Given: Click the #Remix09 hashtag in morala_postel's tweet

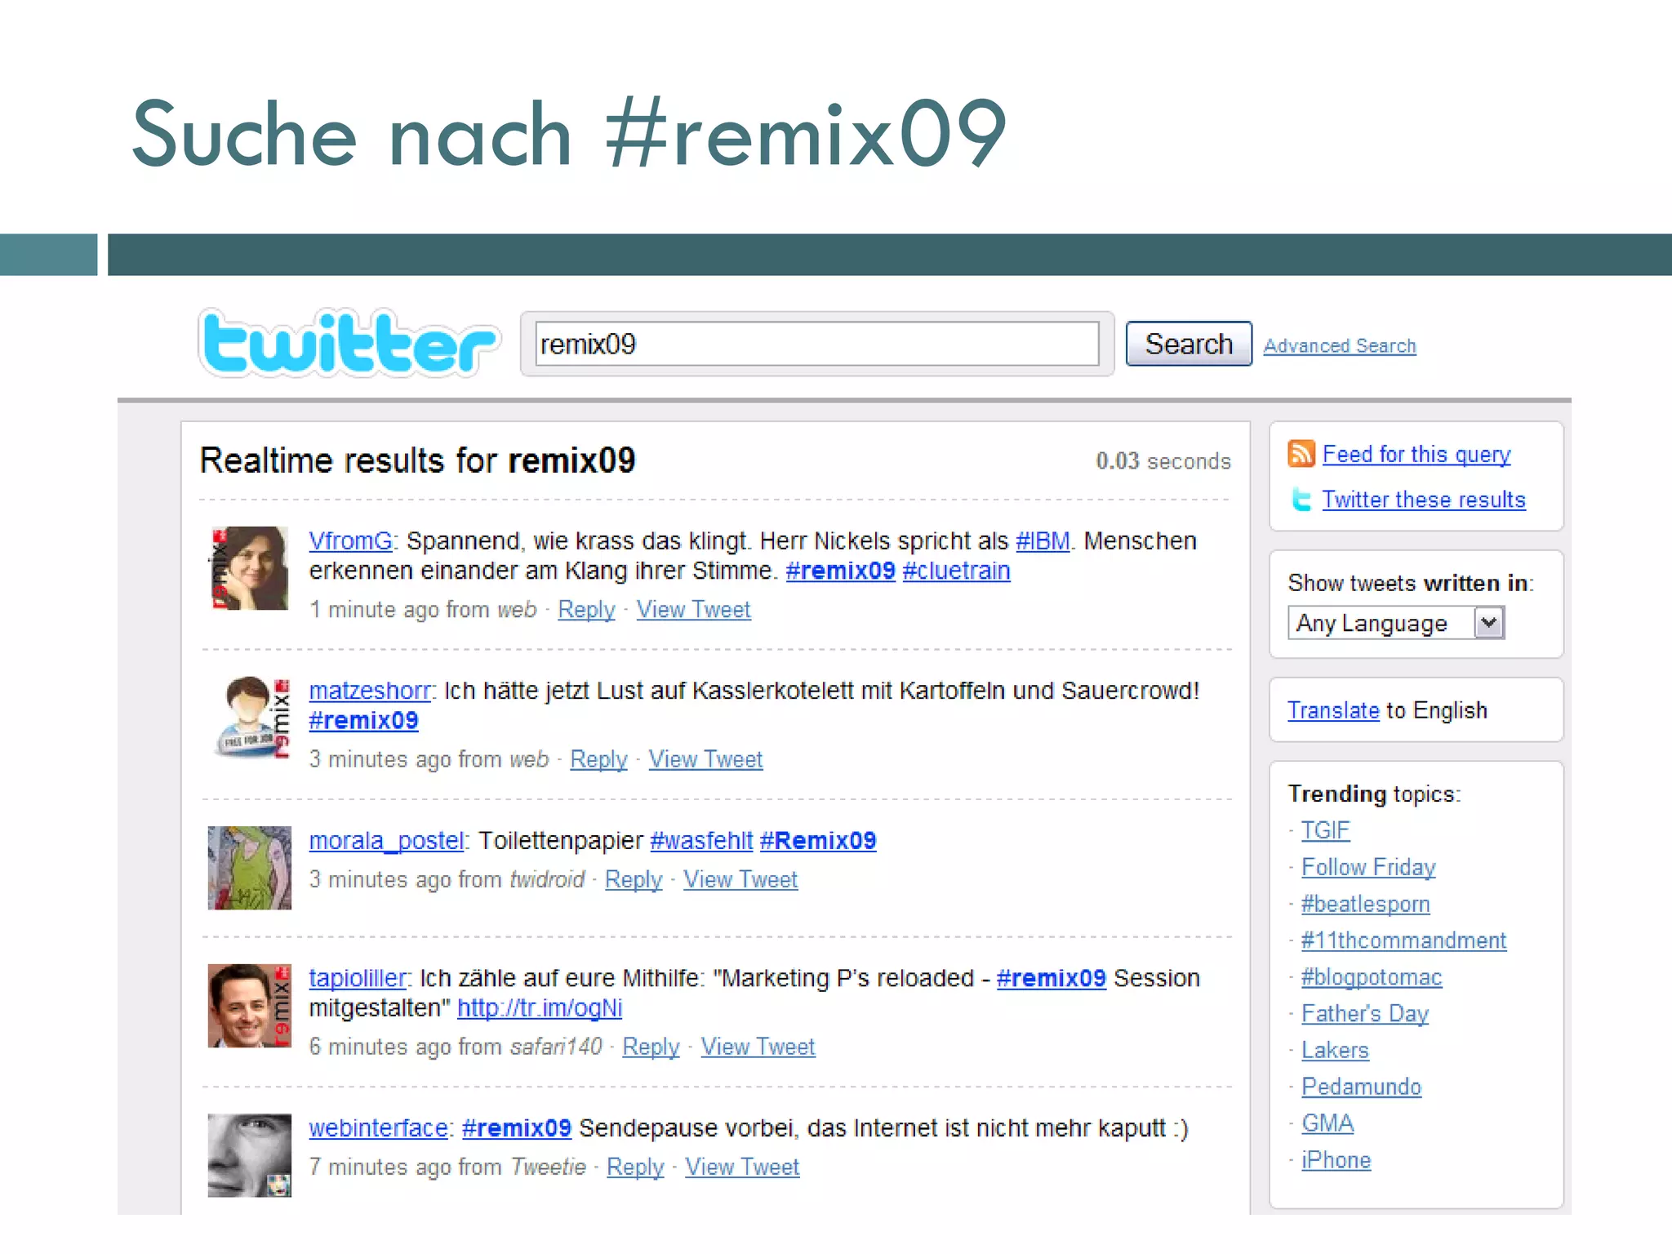Looking at the screenshot, I should pos(818,841).
